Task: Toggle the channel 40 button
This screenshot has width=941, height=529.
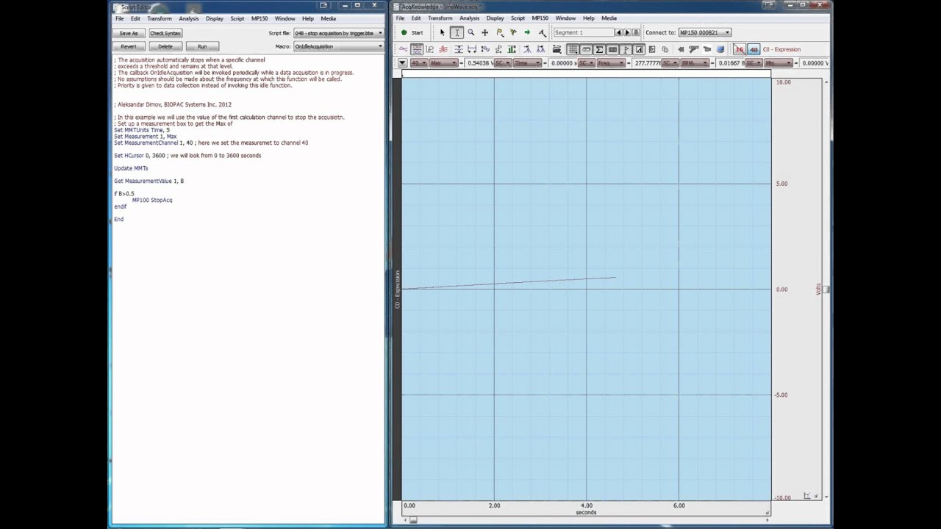Action: coord(754,49)
